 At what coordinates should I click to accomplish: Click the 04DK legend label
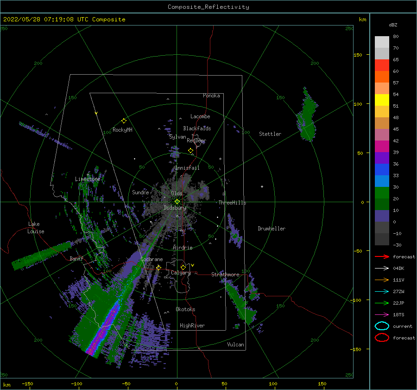398,269
